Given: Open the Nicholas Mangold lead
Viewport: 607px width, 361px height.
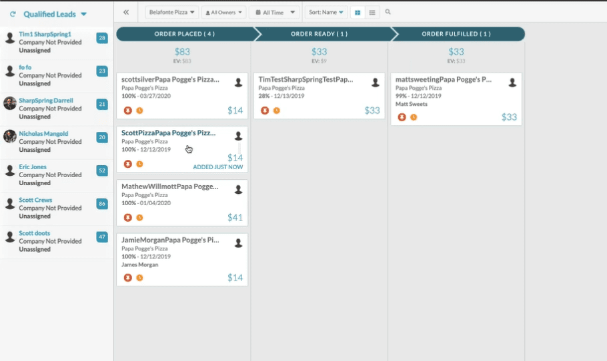Looking at the screenshot, I should [x=43, y=134].
